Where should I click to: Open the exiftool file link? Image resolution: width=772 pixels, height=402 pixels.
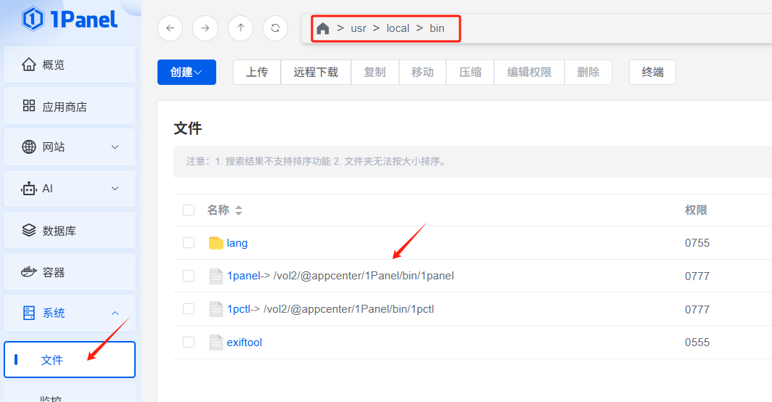click(x=245, y=342)
